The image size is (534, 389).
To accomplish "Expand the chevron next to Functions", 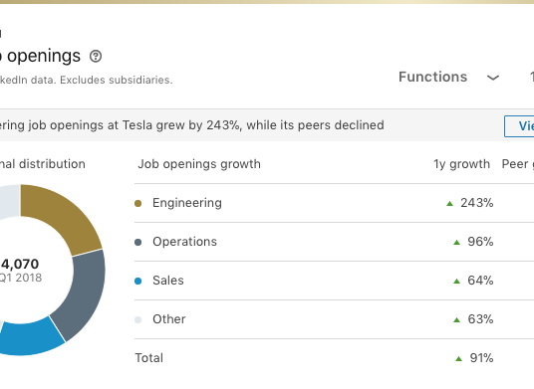I will [x=493, y=78].
